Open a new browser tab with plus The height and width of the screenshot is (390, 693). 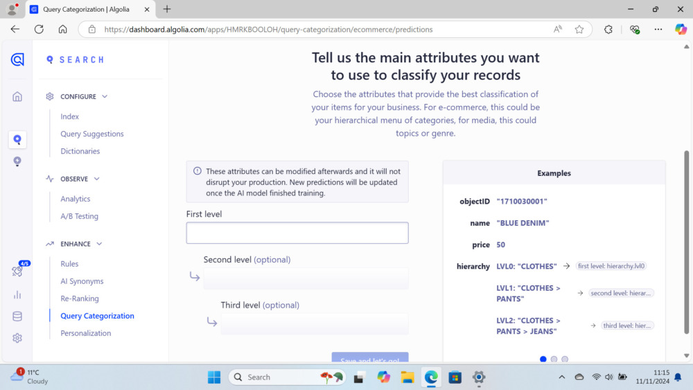166,9
